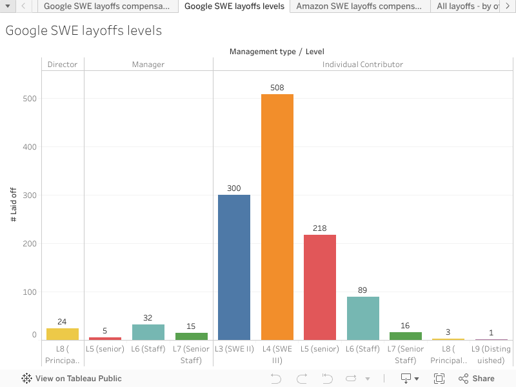Click the Redo arrow in the bottom toolbar
Image resolution: width=516 pixels, height=387 pixels.
click(x=302, y=379)
